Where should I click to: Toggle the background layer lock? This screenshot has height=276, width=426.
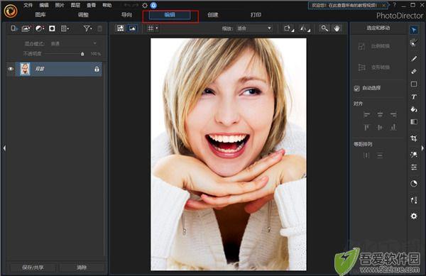tap(97, 70)
